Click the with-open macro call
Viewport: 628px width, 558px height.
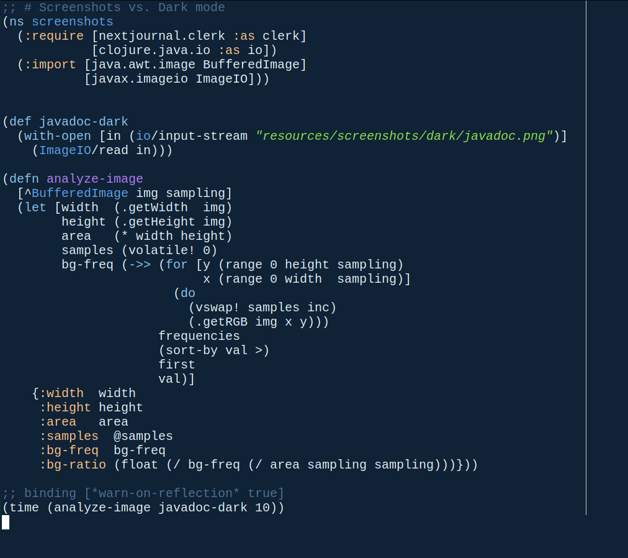point(54,136)
